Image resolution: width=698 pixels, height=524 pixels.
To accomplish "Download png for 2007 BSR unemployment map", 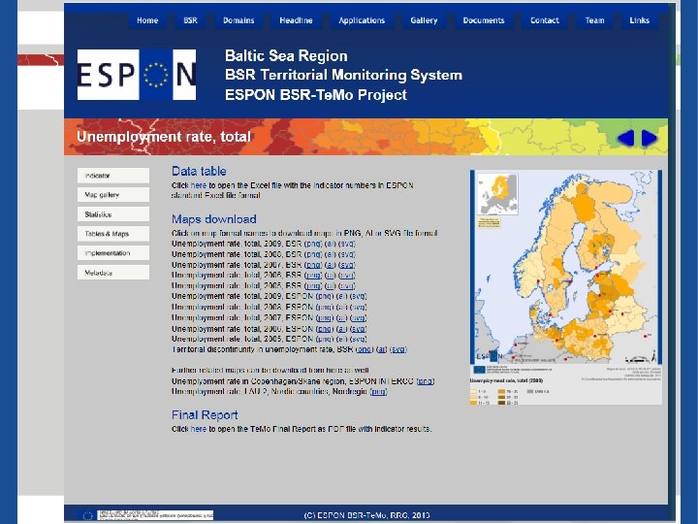I will click(314, 265).
